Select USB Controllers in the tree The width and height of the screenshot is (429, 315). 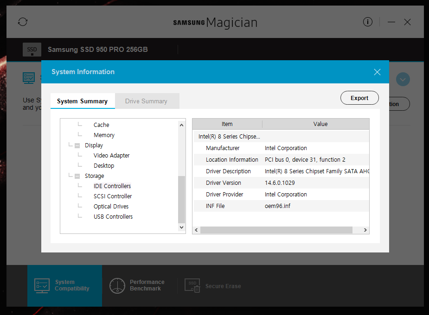tap(113, 217)
